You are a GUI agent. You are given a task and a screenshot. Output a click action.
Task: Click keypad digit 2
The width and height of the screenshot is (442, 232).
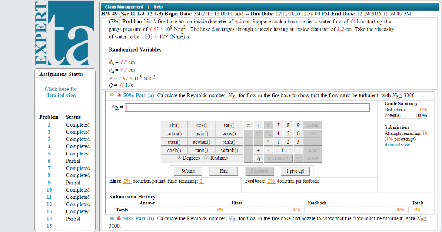(288, 142)
